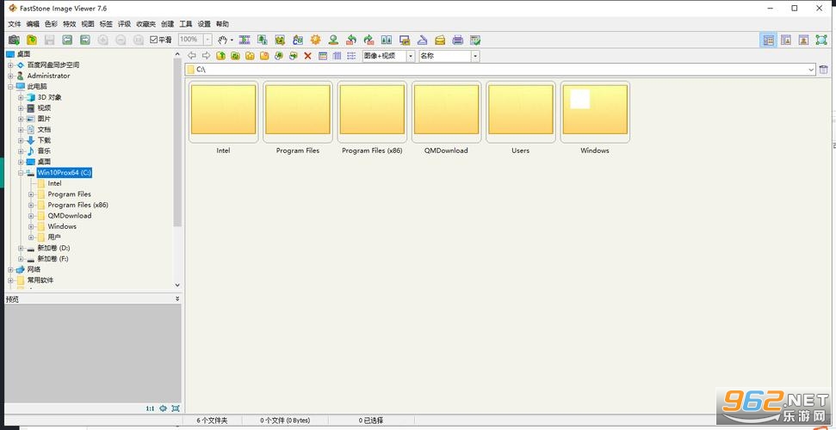The image size is (836, 430).
Task: Select 新加卷 (F:) drive in tree
Action: click(53, 258)
